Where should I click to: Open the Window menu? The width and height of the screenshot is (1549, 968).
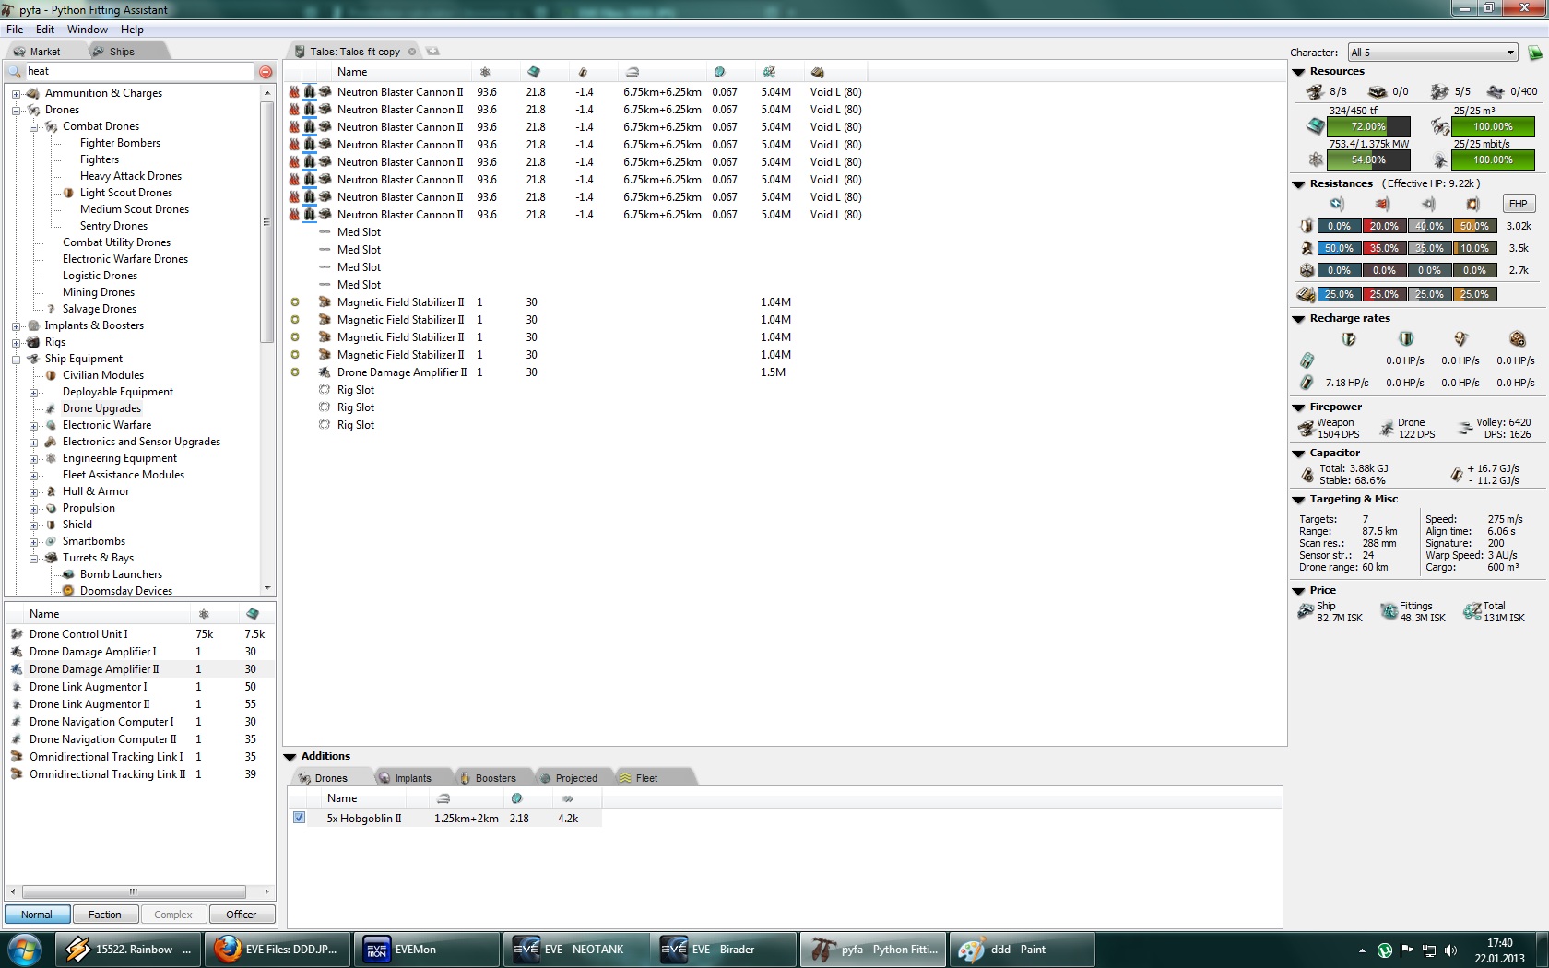88,30
